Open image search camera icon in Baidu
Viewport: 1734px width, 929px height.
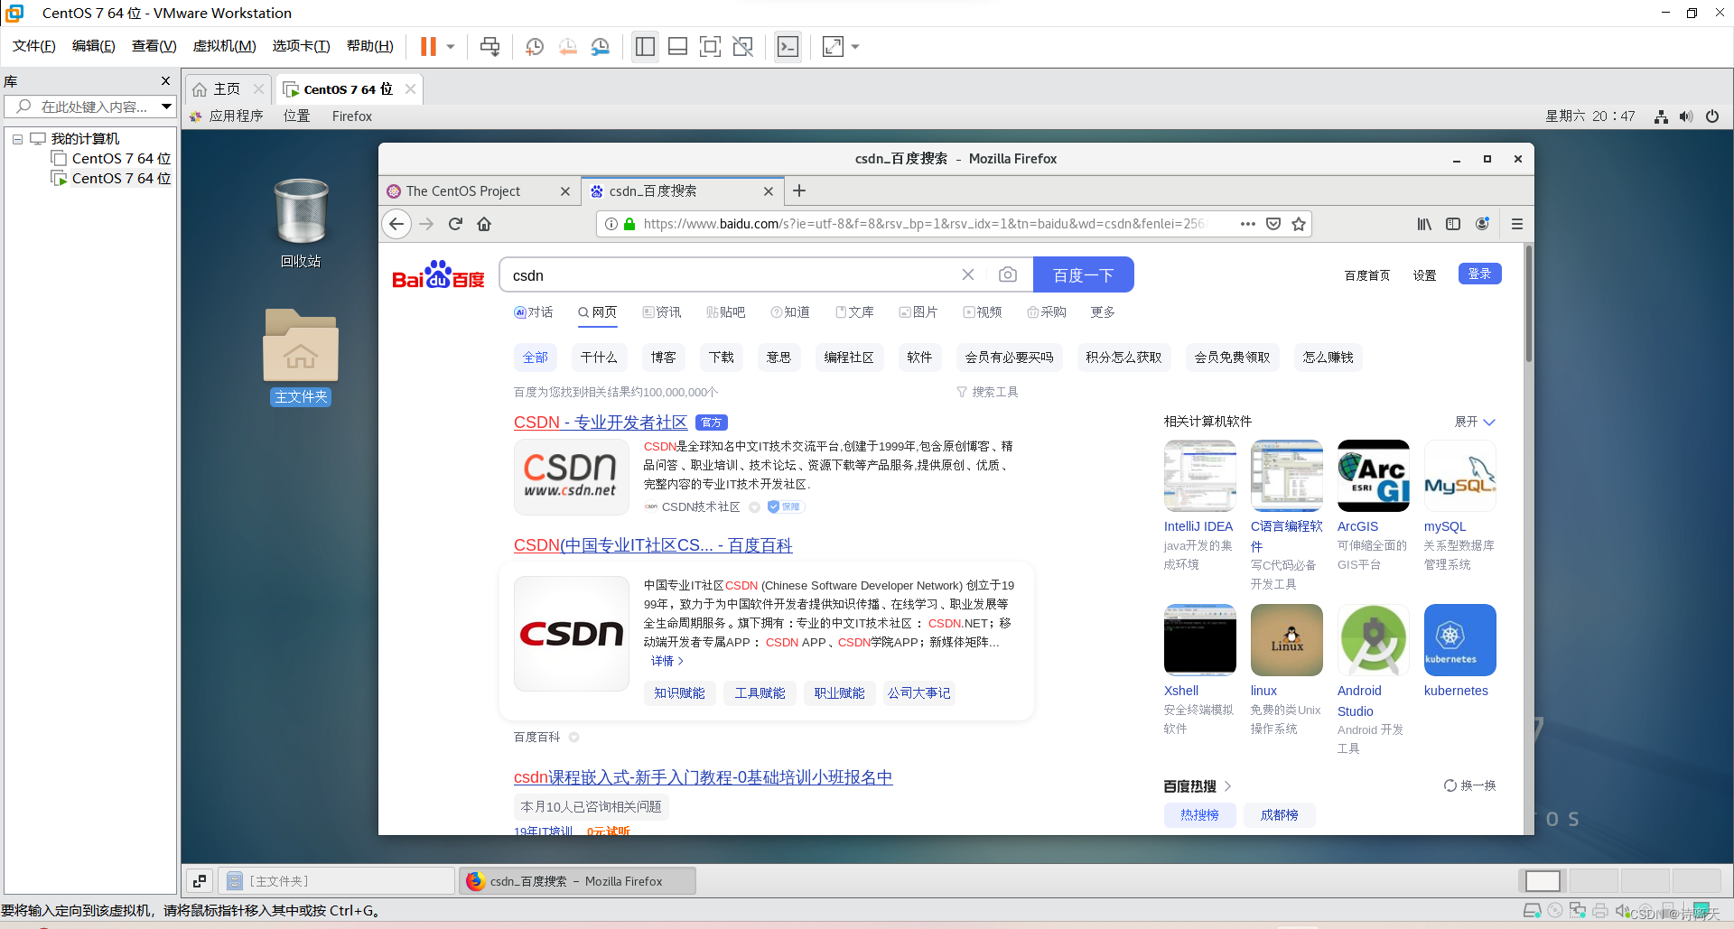coord(1008,274)
